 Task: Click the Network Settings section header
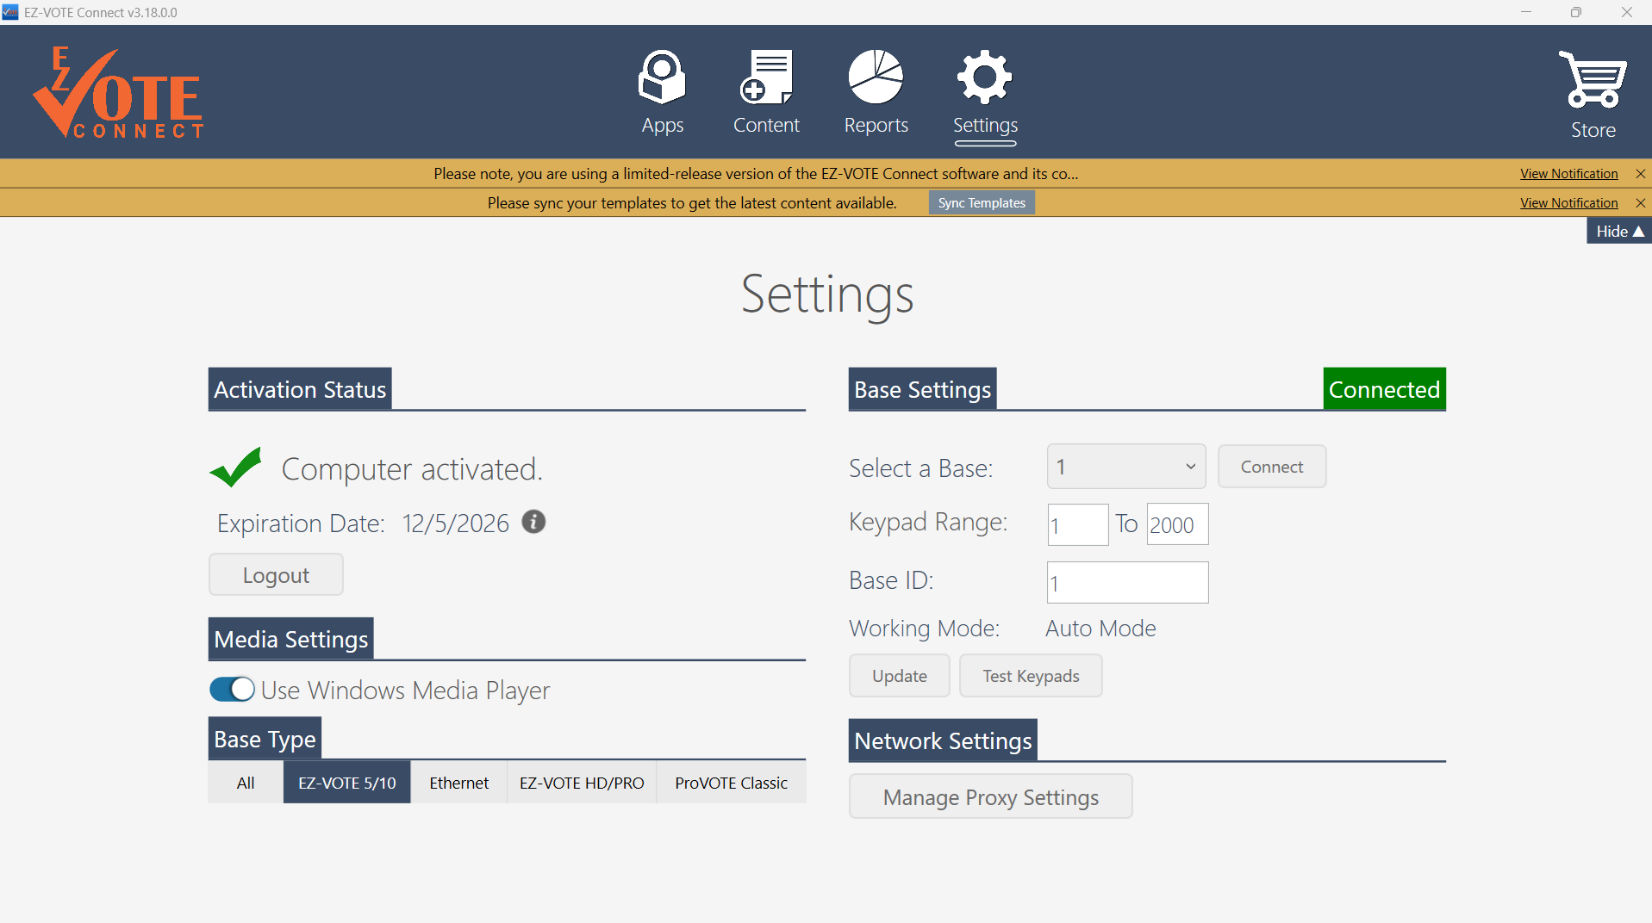pyautogui.click(x=943, y=740)
